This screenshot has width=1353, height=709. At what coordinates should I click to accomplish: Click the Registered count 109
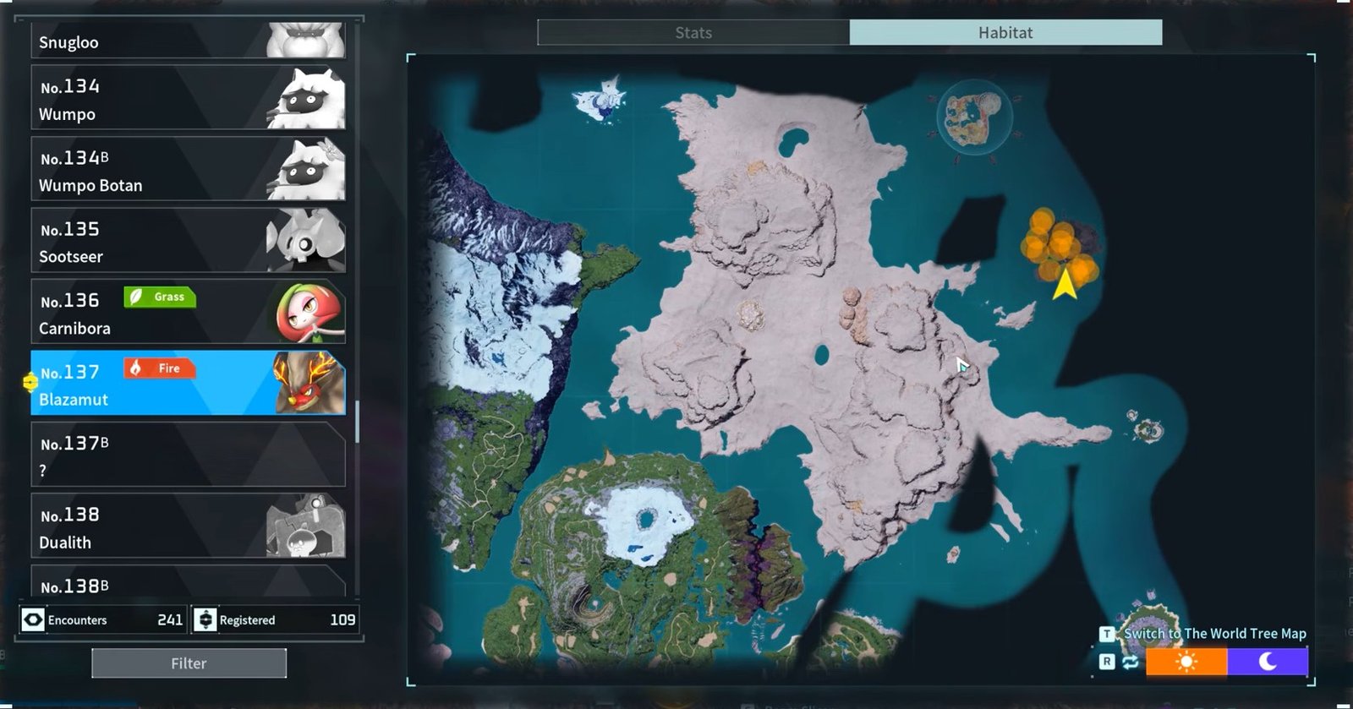[342, 619]
